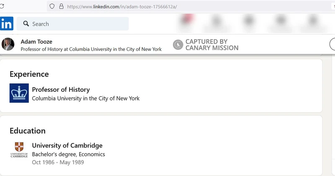
Task: Click the tracking protection shield icon
Action: point(52,6)
